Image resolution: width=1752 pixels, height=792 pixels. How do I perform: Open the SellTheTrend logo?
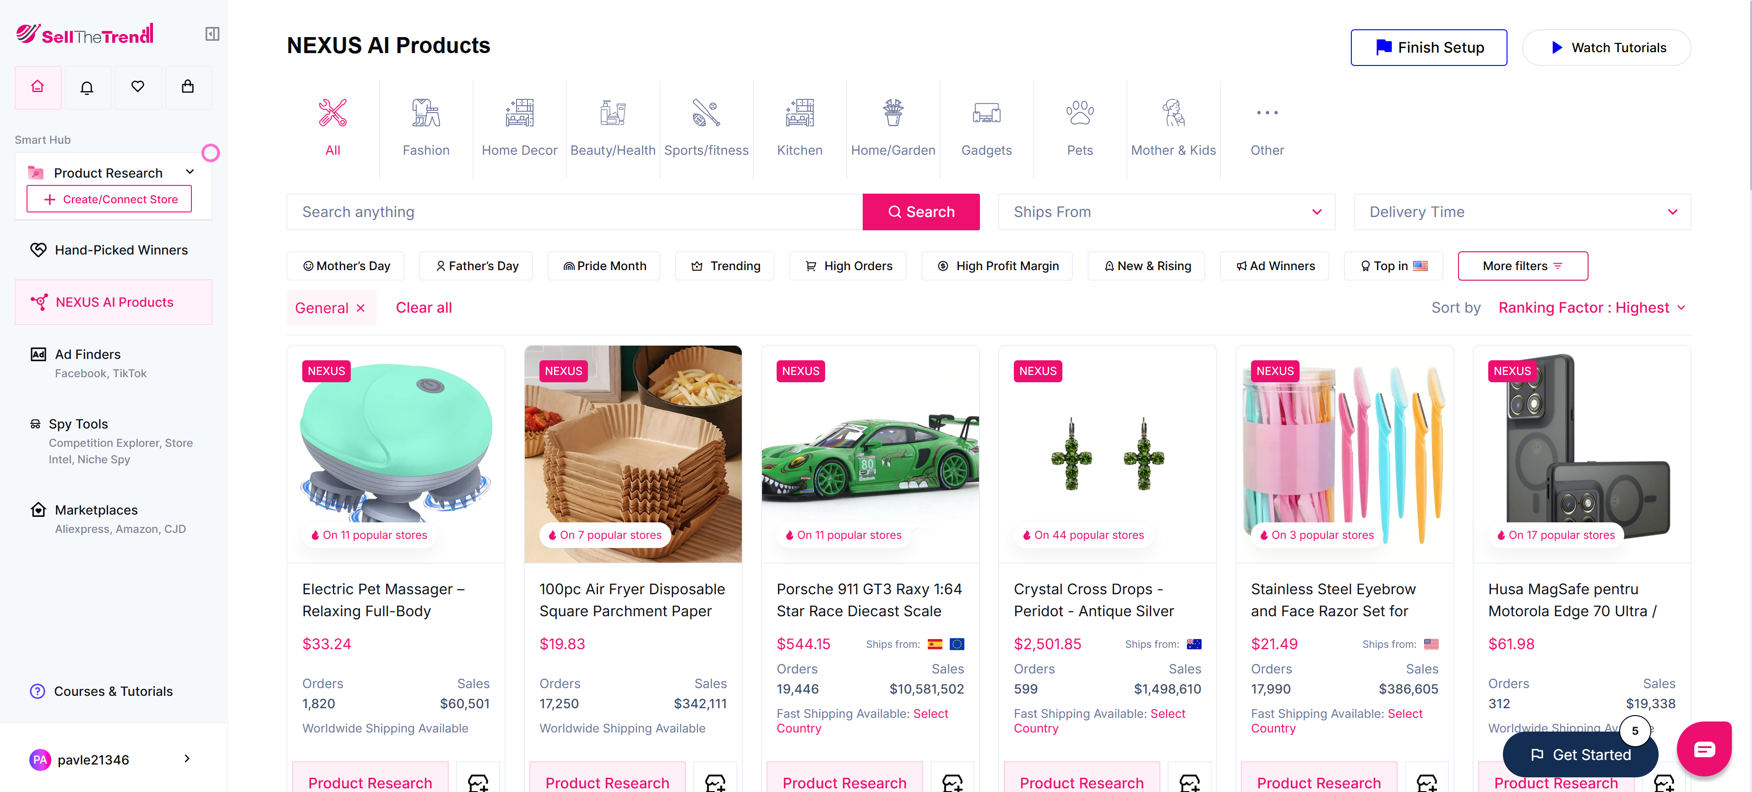tap(84, 33)
